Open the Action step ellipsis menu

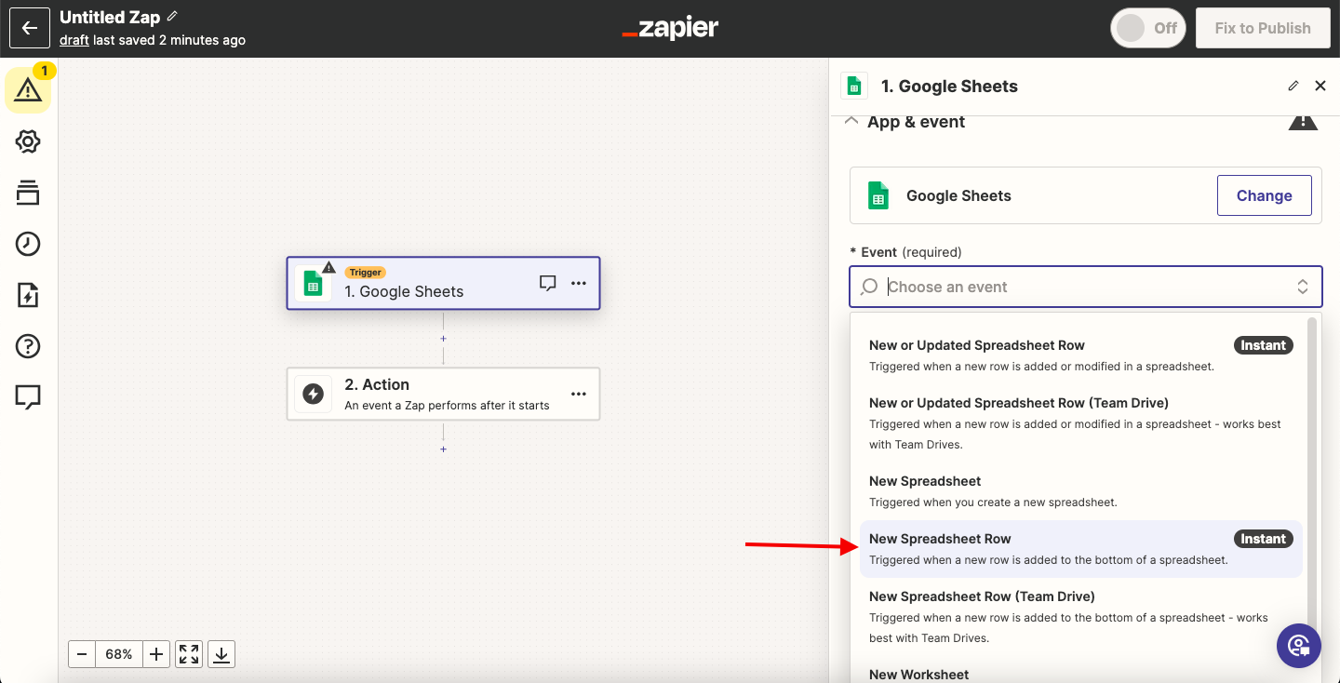pos(579,394)
